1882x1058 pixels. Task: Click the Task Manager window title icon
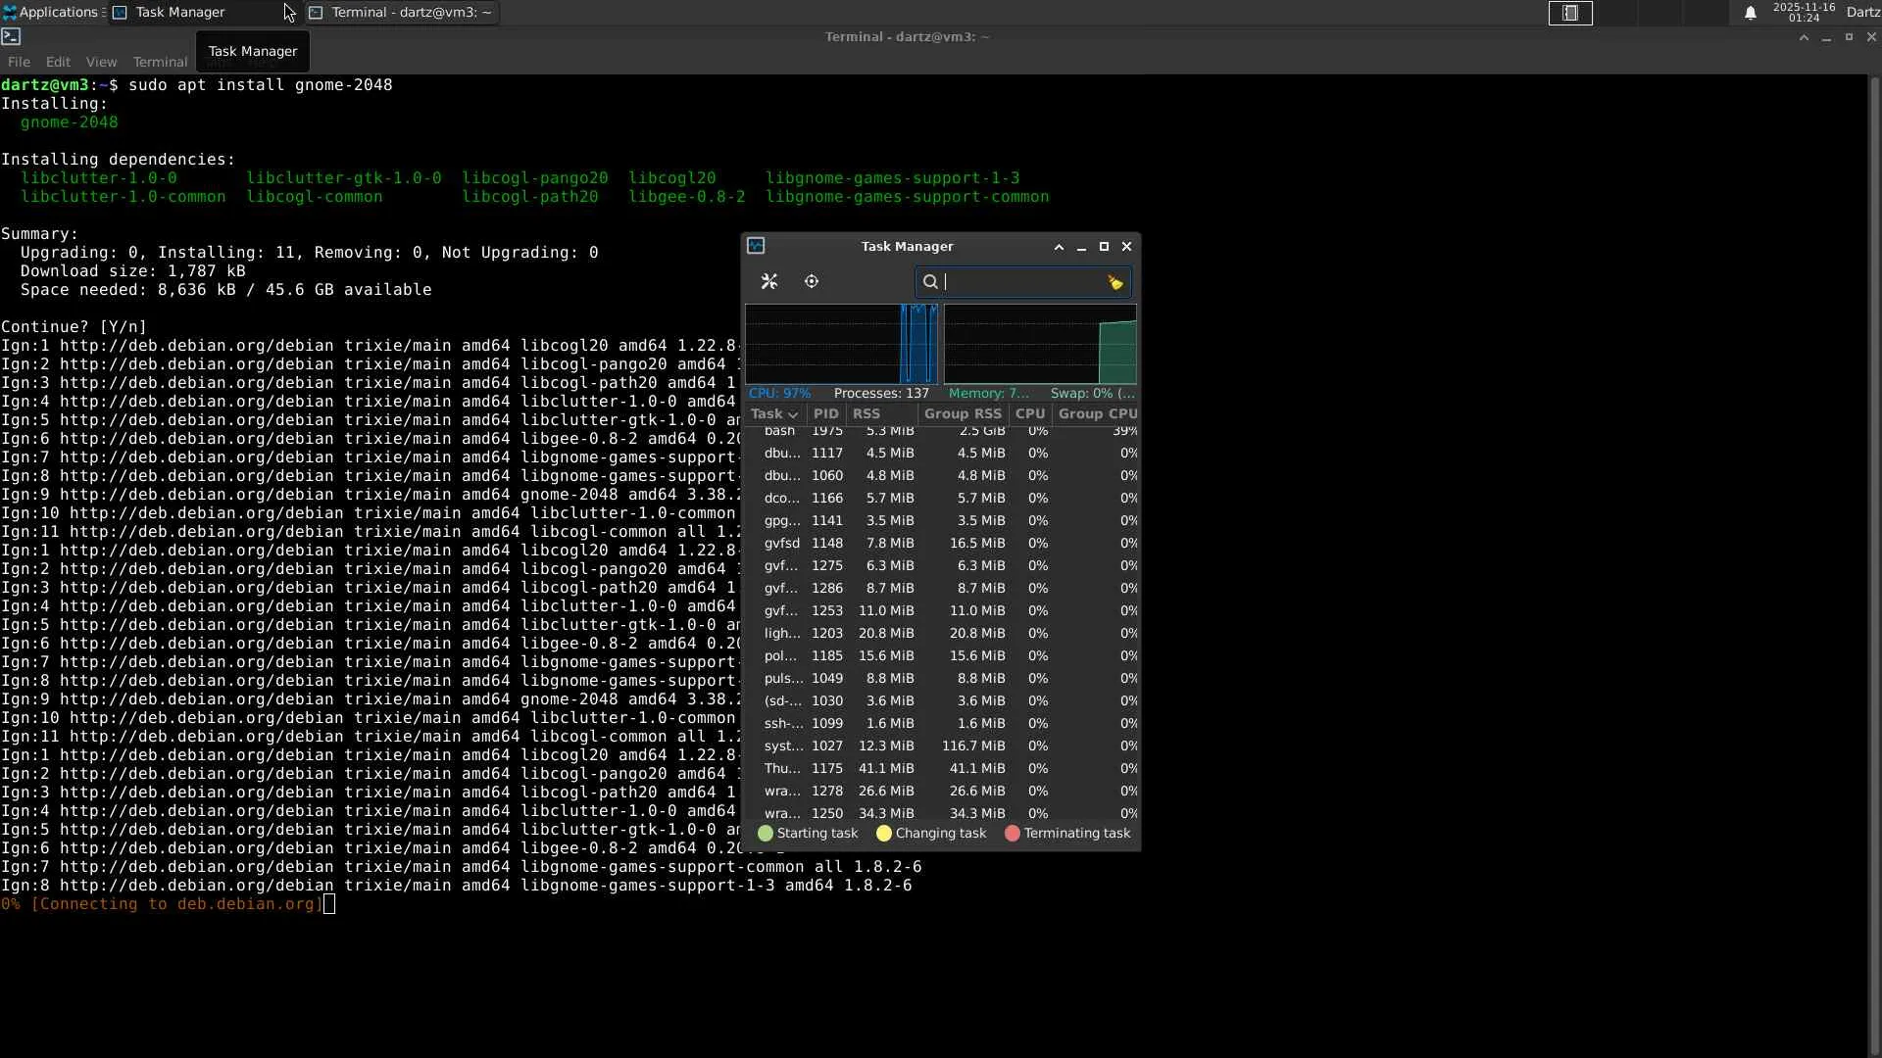tap(756, 247)
